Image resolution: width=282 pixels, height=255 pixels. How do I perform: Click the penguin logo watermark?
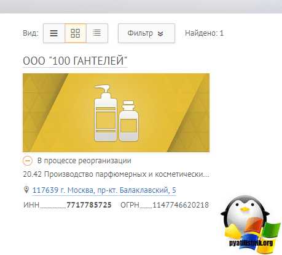(x=250, y=224)
